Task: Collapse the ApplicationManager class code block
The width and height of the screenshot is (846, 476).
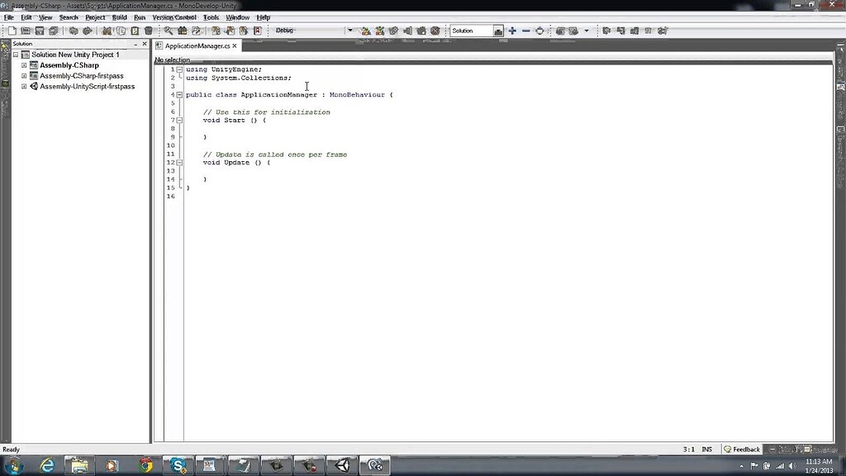Action: point(179,94)
